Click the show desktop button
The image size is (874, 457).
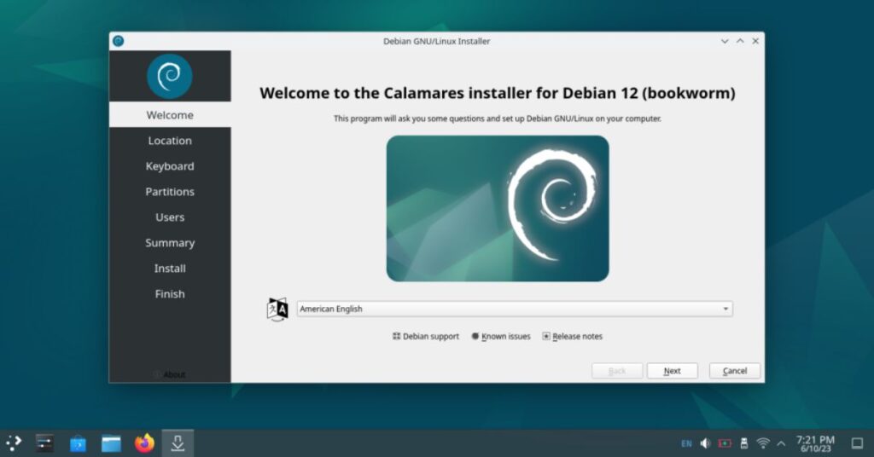tap(857, 443)
